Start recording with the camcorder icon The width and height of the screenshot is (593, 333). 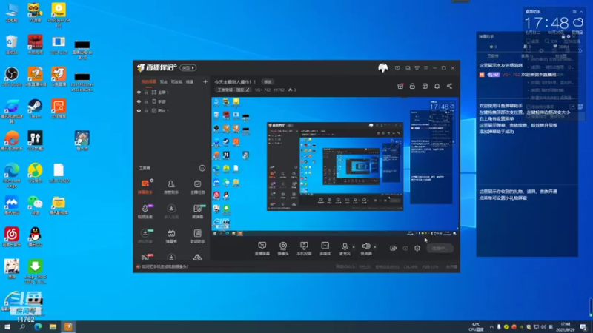click(394, 248)
